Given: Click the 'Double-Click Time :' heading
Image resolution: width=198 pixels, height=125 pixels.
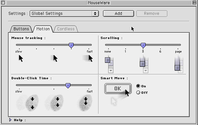Looking at the screenshot, I should pos(32,78).
